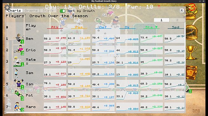Switch to the Stats tab
208x116 pixels.
(48, 10)
